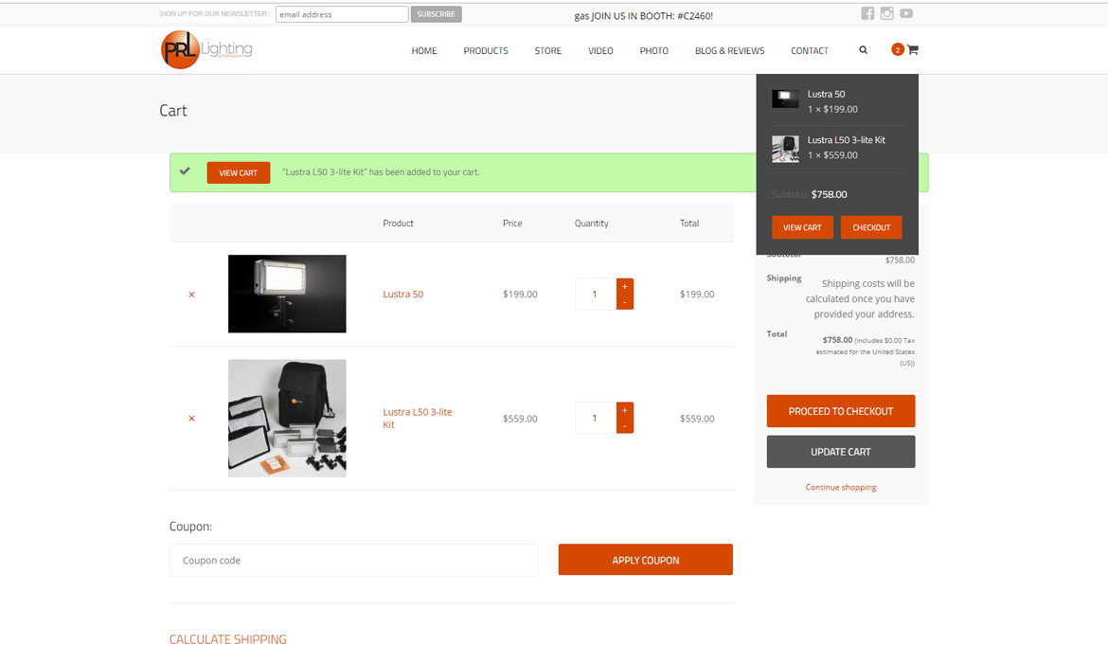
Task: Open the YouTube social icon
Action: tap(906, 13)
